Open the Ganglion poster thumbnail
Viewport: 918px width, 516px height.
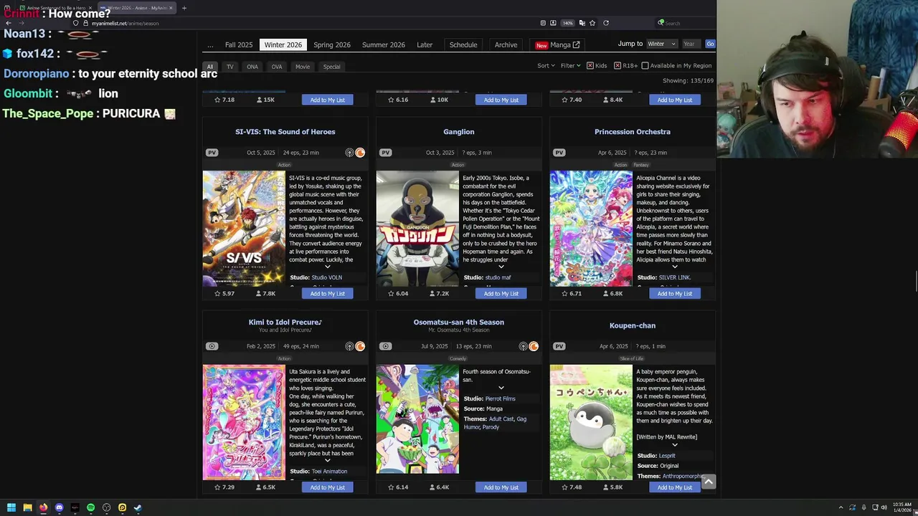coord(417,229)
